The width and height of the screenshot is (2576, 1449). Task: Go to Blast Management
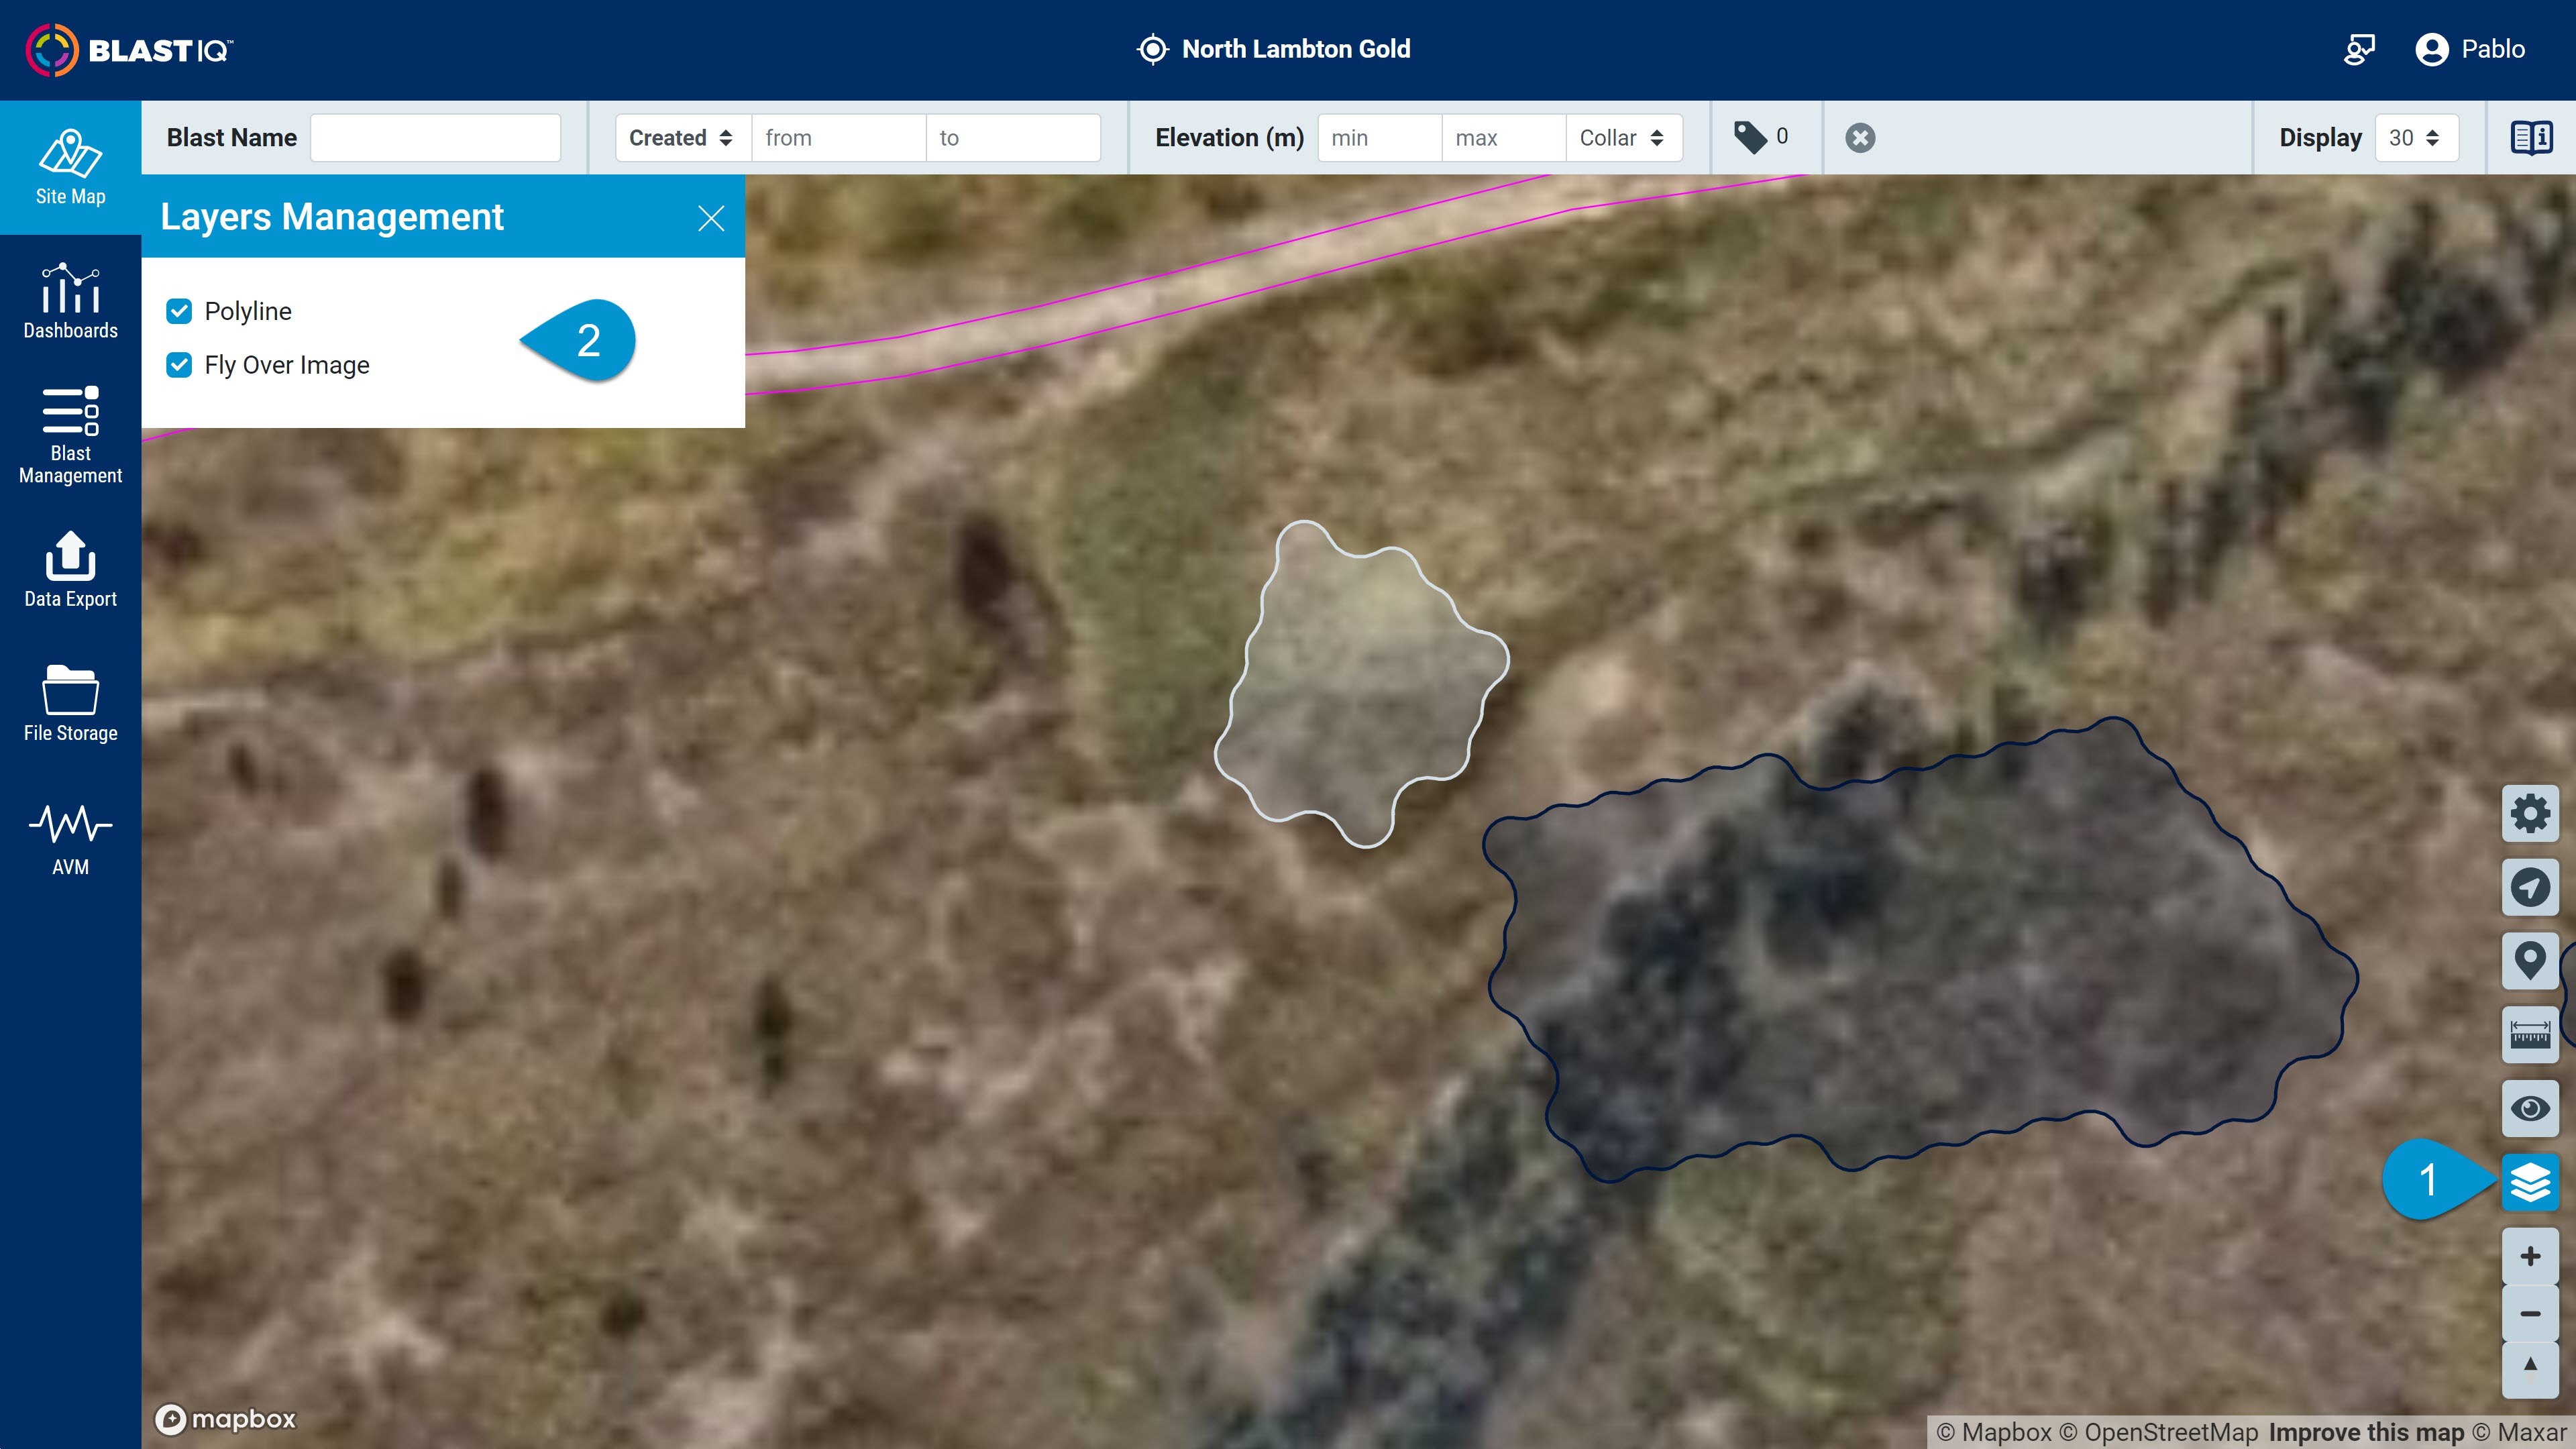(x=70, y=436)
